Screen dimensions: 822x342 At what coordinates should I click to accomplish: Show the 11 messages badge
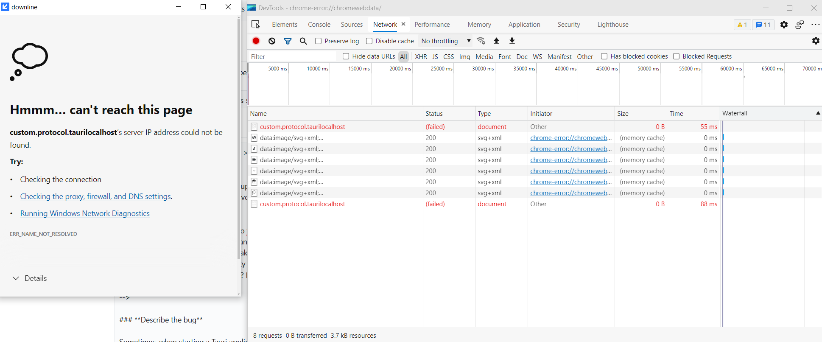(x=763, y=25)
